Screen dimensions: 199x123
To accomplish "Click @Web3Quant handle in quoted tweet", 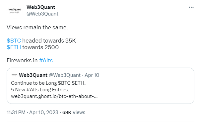I will coord(65,75).
